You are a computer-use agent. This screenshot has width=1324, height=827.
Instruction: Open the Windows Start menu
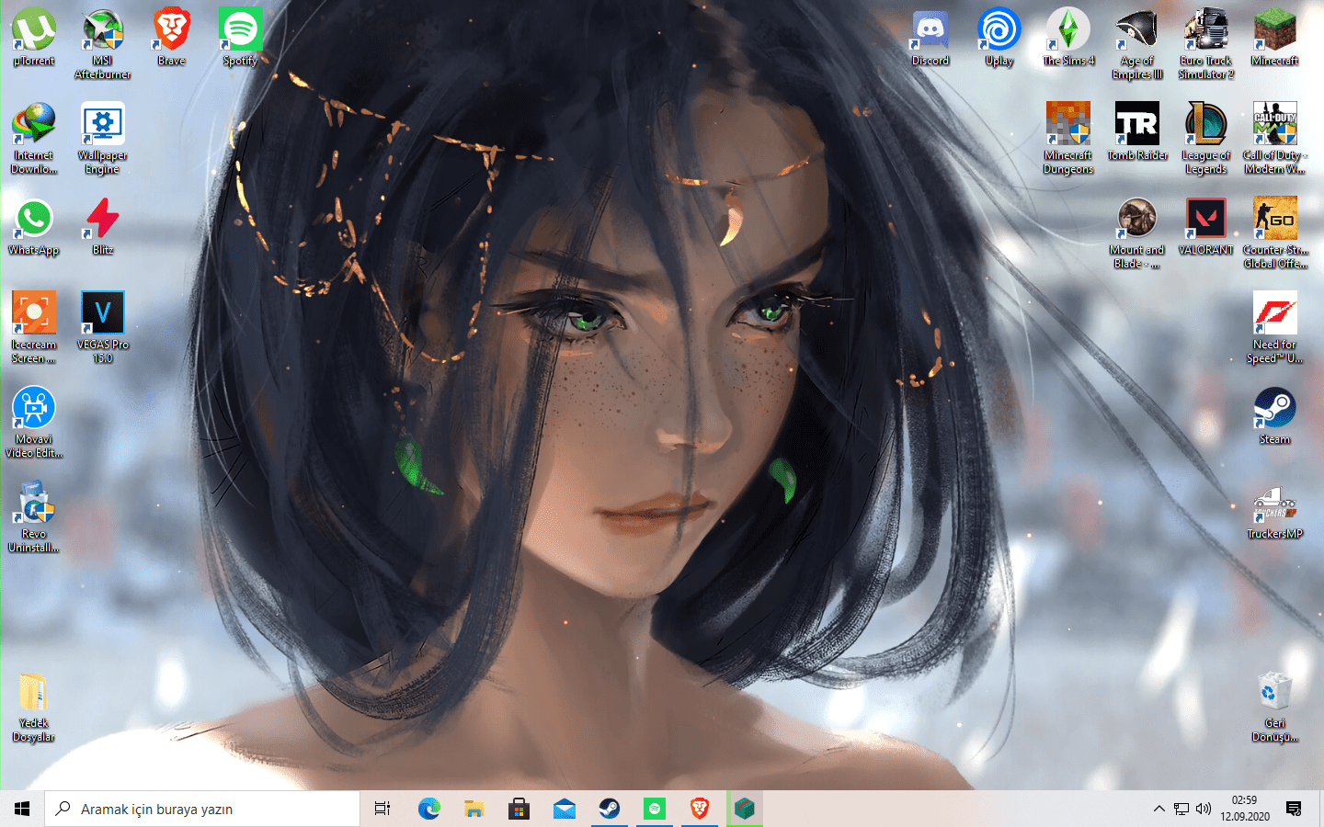tap(22, 809)
